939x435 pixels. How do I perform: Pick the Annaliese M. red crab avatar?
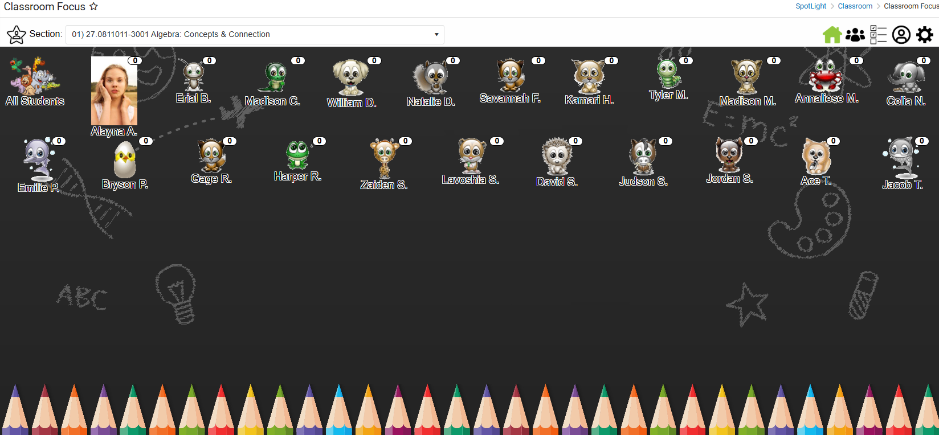tap(825, 76)
